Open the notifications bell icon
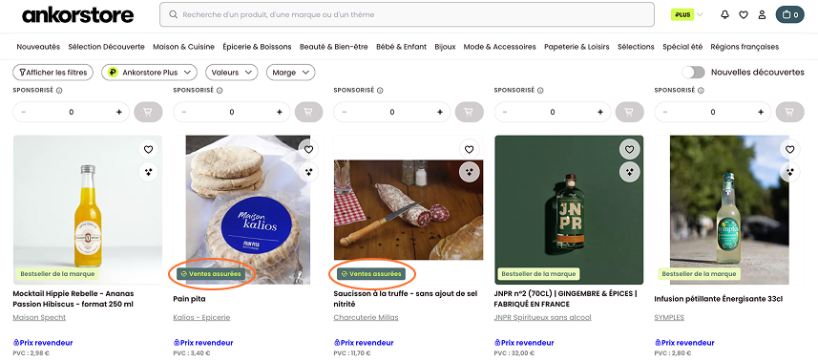The image size is (818, 362). pos(724,14)
